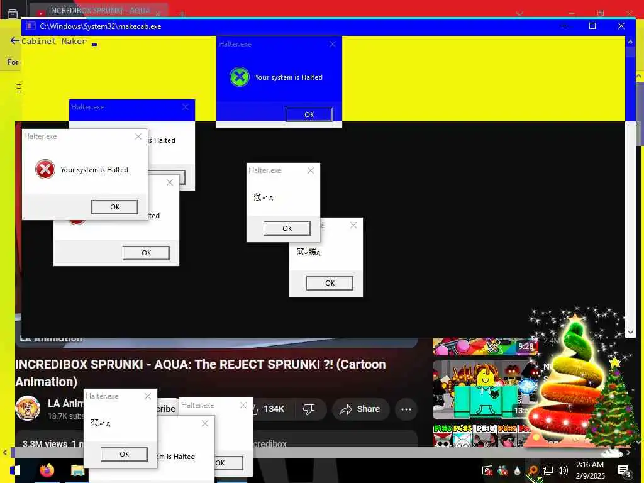Viewport: 644px width, 483px height.
Task: Open the Roblox character suggested video thumbnail
Action: click(x=485, y=390)
